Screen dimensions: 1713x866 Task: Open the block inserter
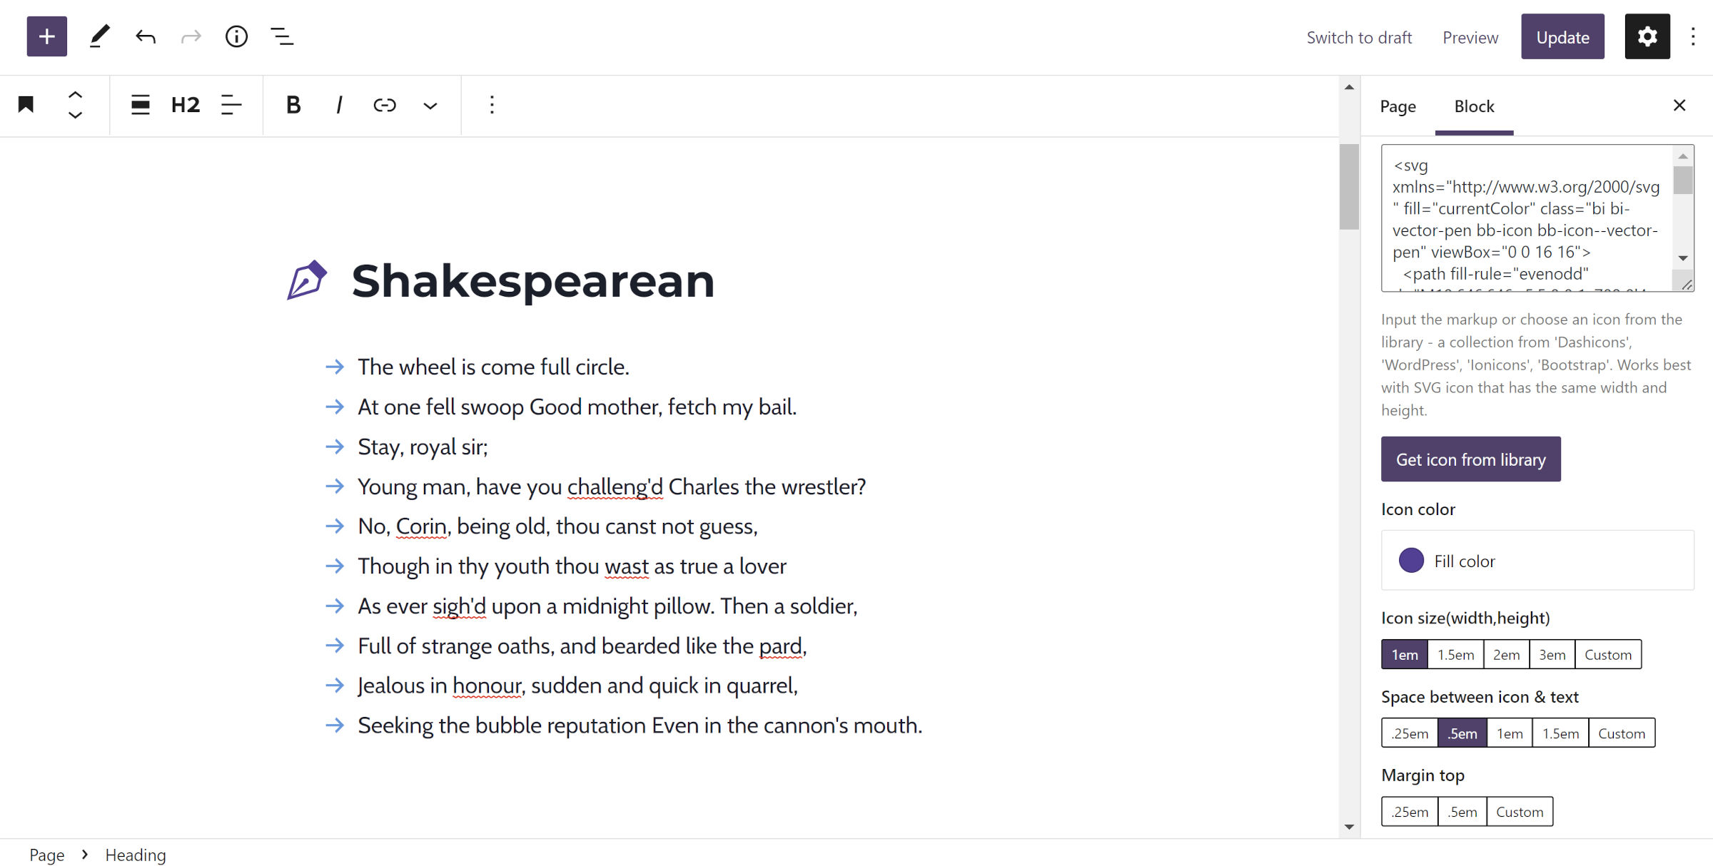click(46, 36)
